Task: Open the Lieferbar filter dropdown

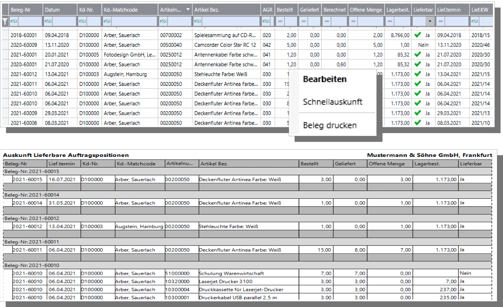Action: (x=429, y=22)
